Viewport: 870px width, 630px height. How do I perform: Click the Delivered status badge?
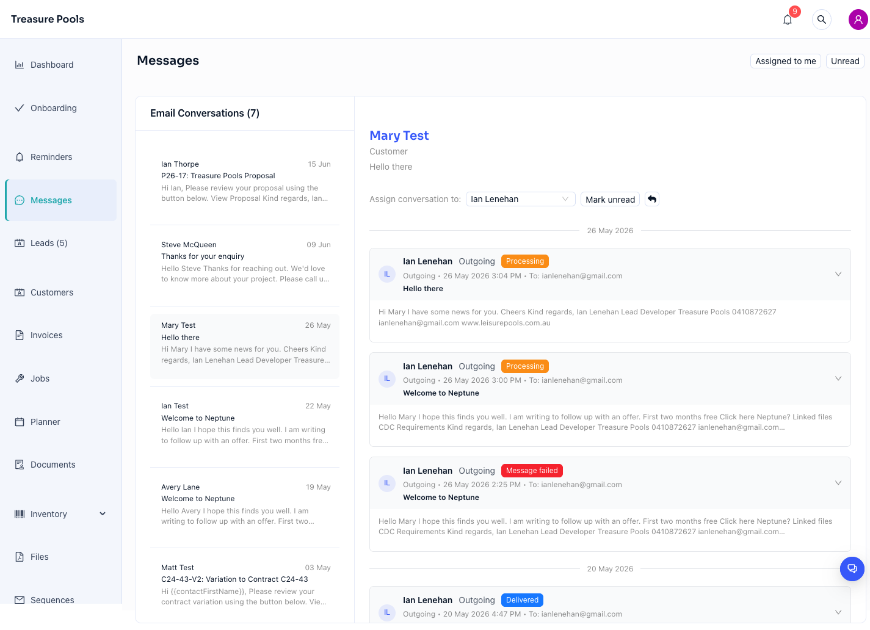pos(522,600)
